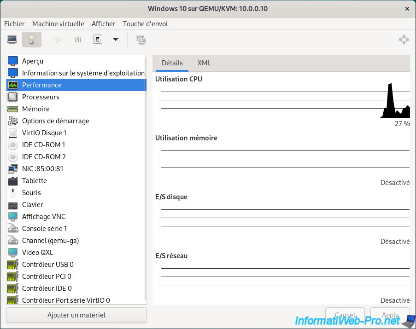
Task: Pause the virtual machine
Action: coord(78,40)
